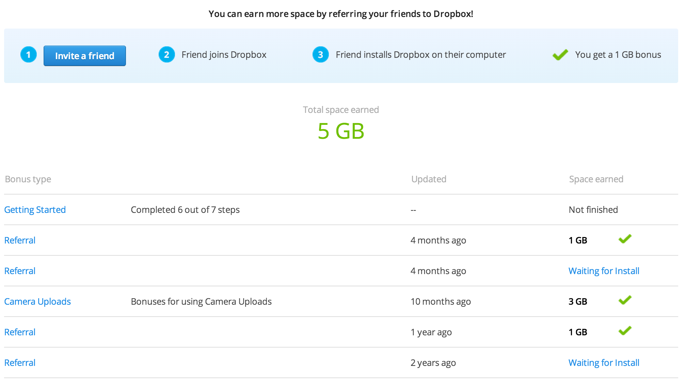The height and width of the screenshot is (387, 685).
Task: Open Referral link updated 1 year ago
Action: (20, 332)
